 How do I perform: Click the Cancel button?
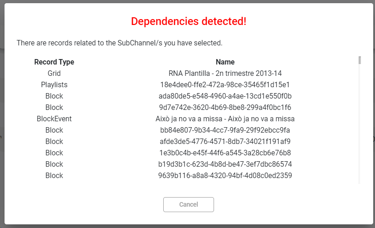click(189, 204)
